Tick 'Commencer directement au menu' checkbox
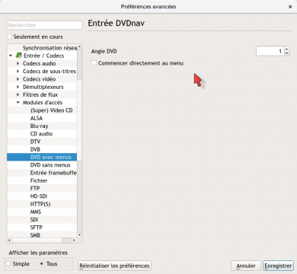 click(x=94, y=63)
